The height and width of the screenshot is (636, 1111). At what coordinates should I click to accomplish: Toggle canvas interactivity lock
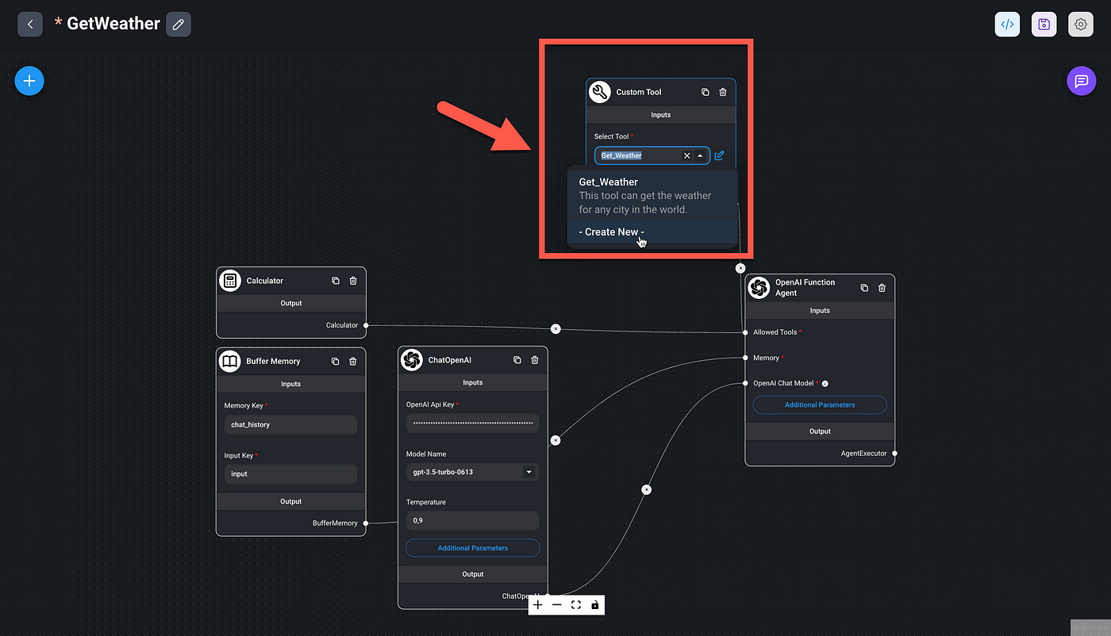[595, 605]
